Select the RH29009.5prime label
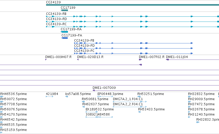Screen dimensions: 219x134 (201, 99)
